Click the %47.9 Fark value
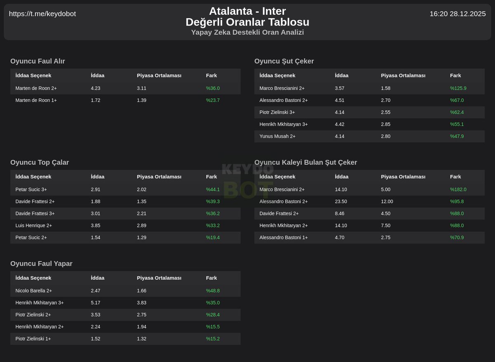 [x=457, y=136]
